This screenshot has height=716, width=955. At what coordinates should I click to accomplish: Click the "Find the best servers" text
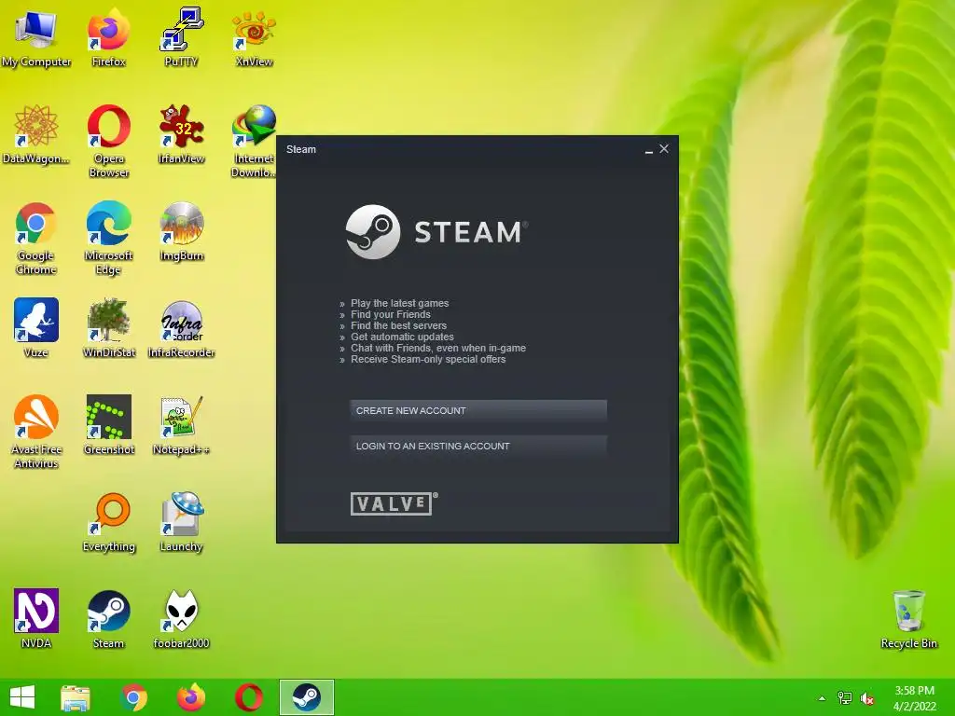click(398, 325)
